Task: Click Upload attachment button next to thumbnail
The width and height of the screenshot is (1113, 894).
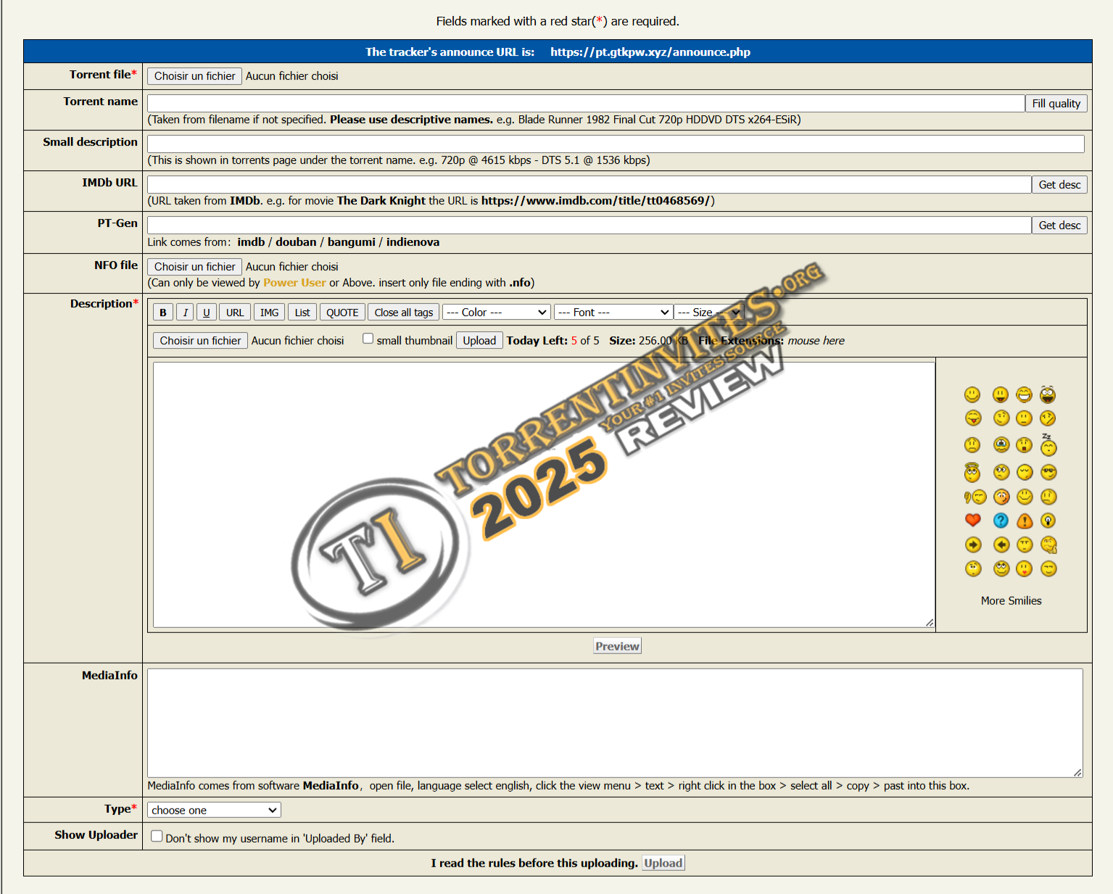Action: [x=479, y=341]
